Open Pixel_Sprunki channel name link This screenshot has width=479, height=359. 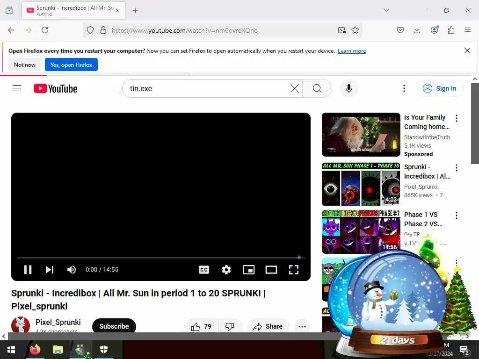[58, 322]
